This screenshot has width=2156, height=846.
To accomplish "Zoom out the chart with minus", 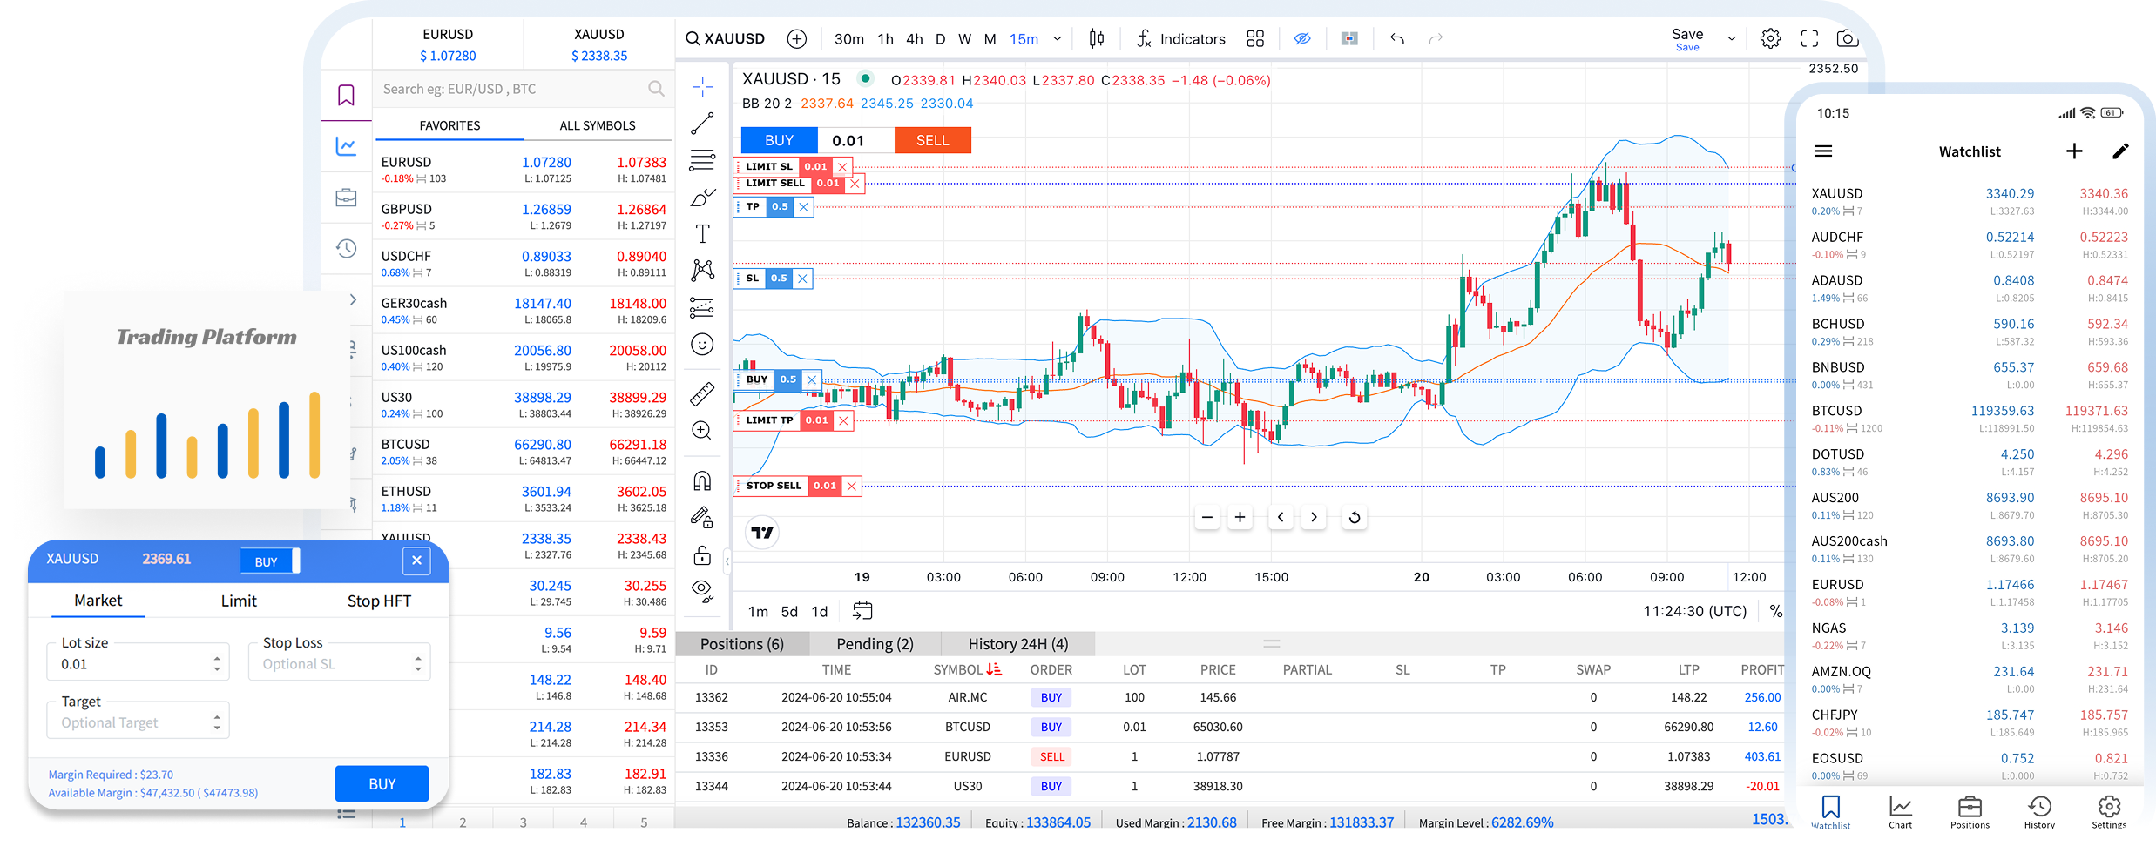I will pos(1206,517).
